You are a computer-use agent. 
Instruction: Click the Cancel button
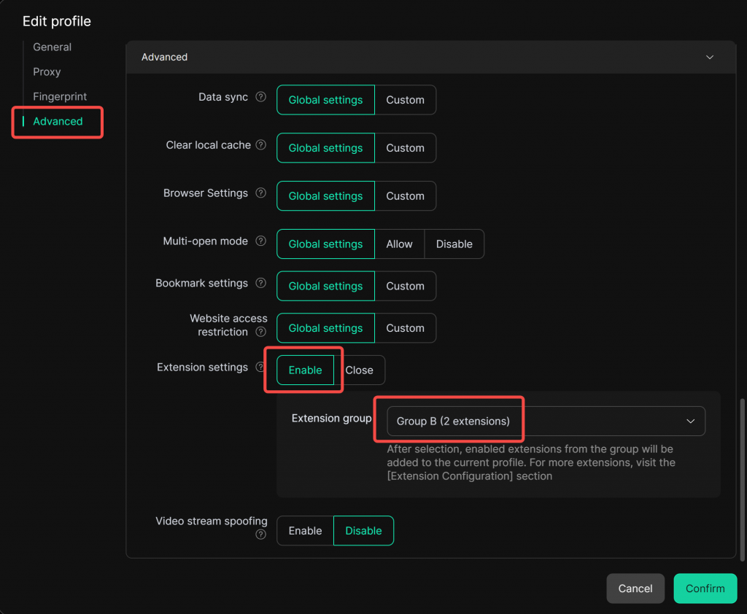(x=635, y=588)
